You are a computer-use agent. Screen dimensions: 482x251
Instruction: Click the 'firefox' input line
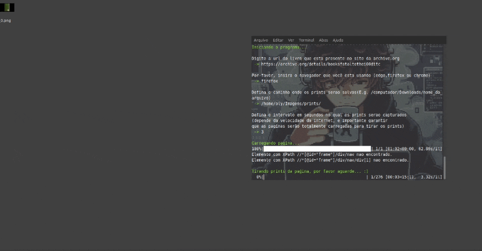[269, 81]
